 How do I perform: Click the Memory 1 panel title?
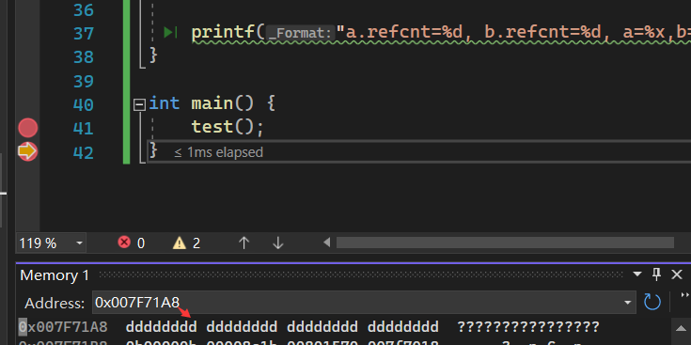click(x=55, y=275)
